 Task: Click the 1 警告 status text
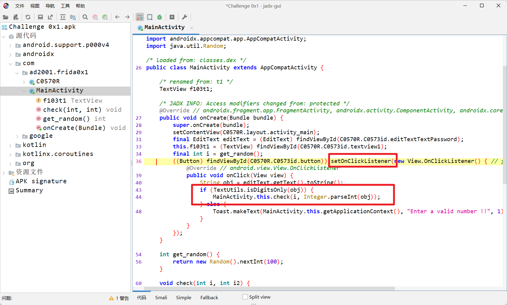coord(122,298)
